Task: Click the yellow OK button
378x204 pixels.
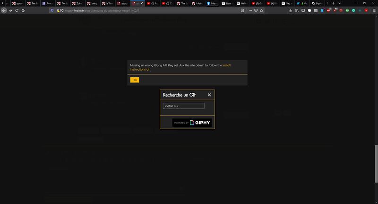Action: (x=135, y=80)
